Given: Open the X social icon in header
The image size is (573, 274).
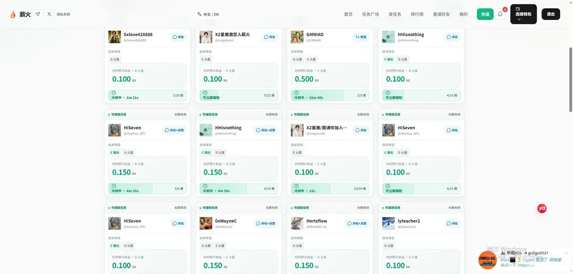Looking at the screenshot, I should point(49,14).
